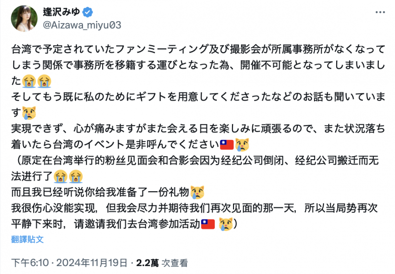Image resolution: width=395 pixels, height=274 pixels.
Task: Click the text line starting 台湾で予定されていた
Action: (197, 49)
